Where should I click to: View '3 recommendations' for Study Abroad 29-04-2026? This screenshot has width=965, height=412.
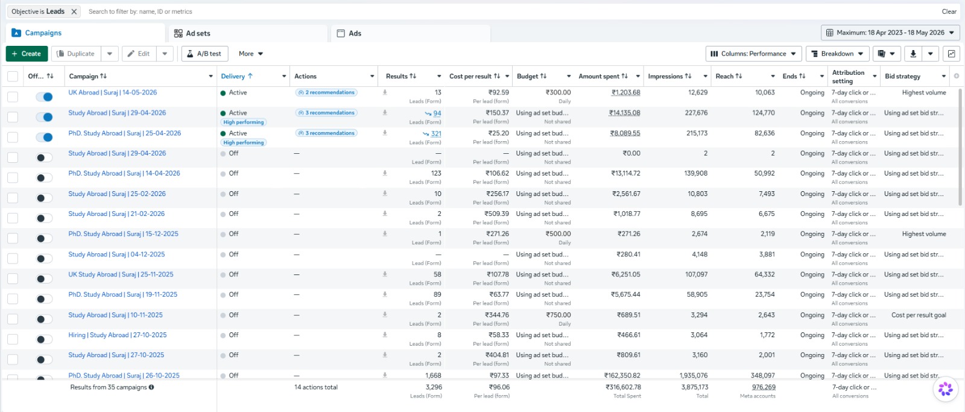pyautogui.click(x=326, y=113)
